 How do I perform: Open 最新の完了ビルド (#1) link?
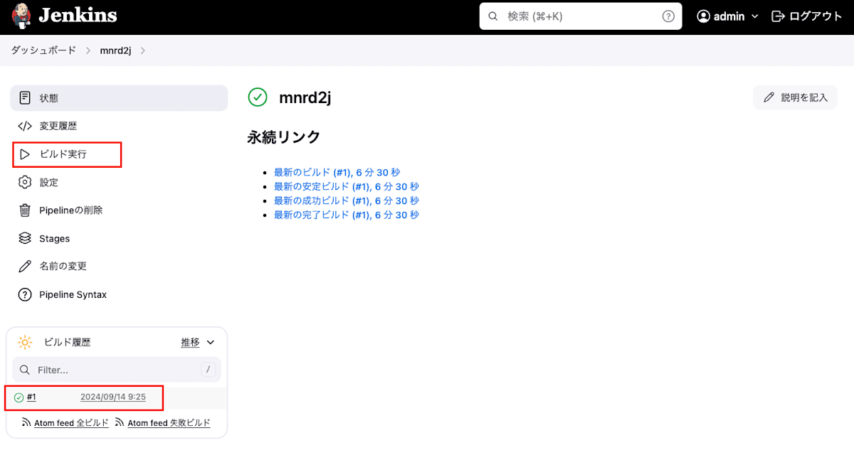347,215
